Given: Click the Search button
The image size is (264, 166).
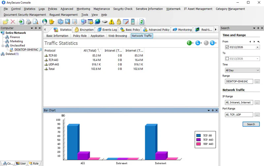Looking at the screenshot, I should [251, 124].
